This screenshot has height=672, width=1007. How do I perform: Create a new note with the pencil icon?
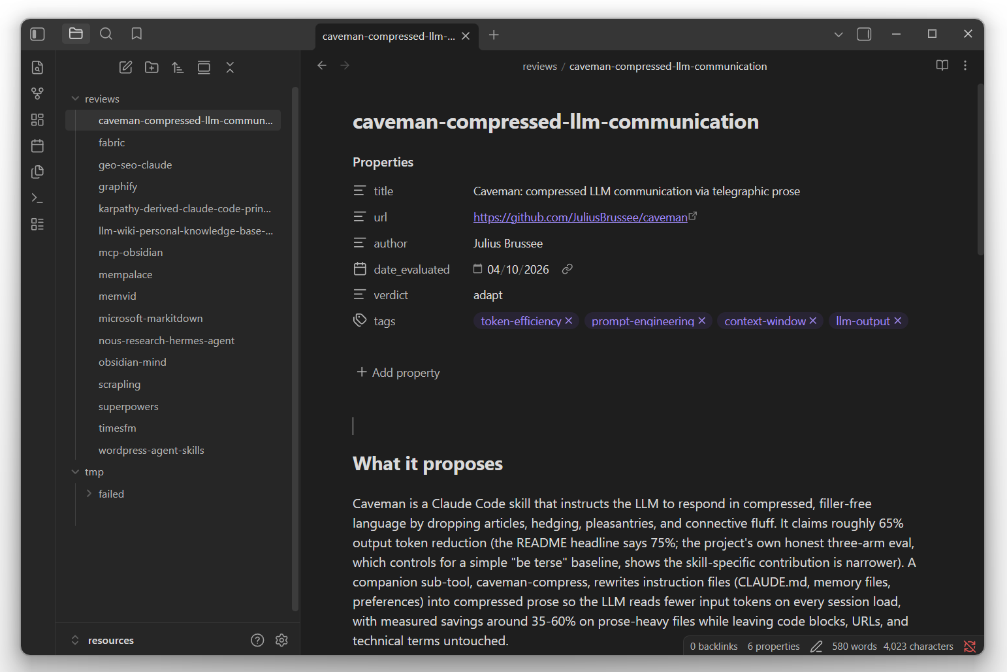(x=126, y=67)
